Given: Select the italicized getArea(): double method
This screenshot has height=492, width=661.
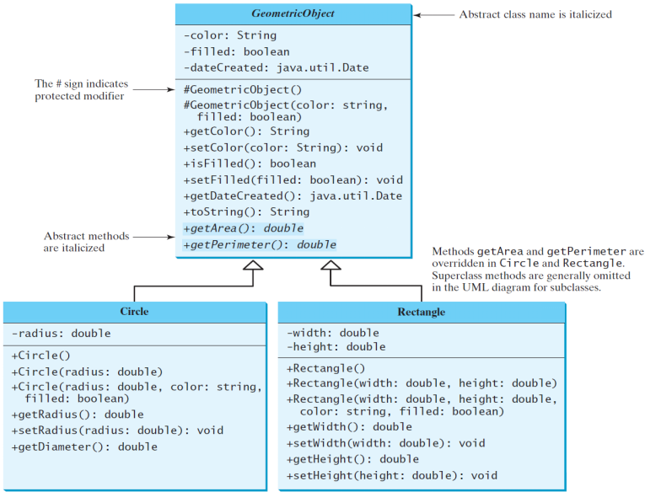Looking at the screenshot, I should (x=243, y=228).
